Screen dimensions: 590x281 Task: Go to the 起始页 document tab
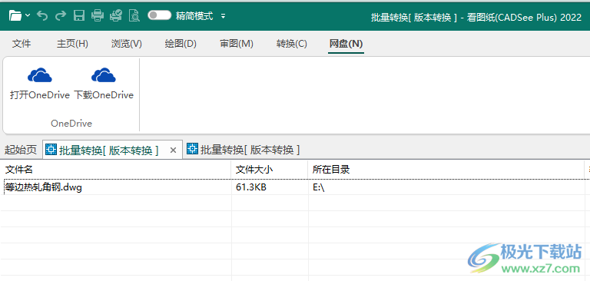click(21, 150)
